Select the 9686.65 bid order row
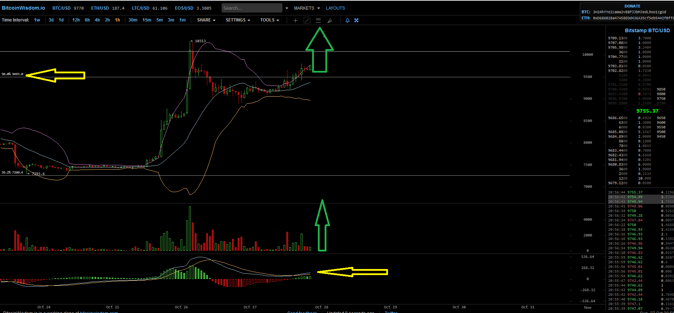Screen dimensions: 674x313 630,118
